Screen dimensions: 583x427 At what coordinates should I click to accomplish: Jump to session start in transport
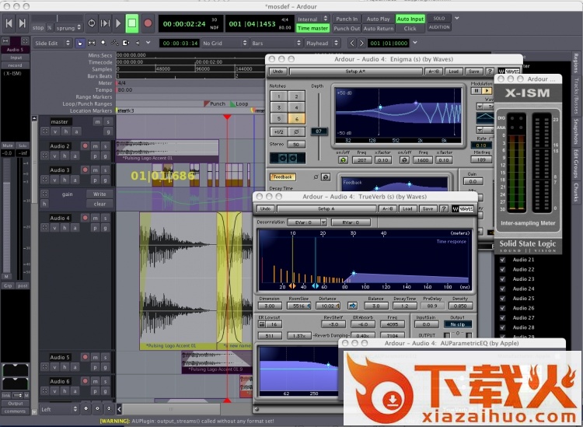click(x=9, y=23)
